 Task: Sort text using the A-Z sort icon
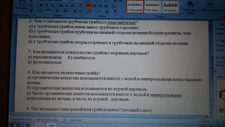tap(107, 11)
